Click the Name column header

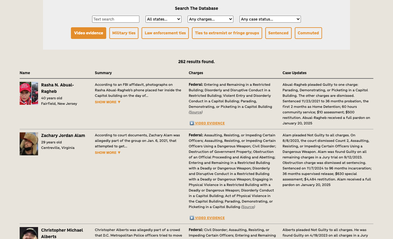[25, 73]
